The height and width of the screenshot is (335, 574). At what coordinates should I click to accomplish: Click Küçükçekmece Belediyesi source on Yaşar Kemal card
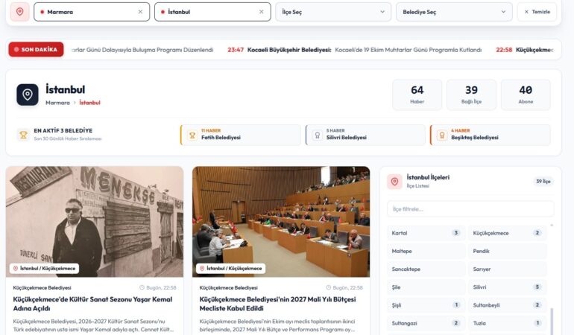42,288
